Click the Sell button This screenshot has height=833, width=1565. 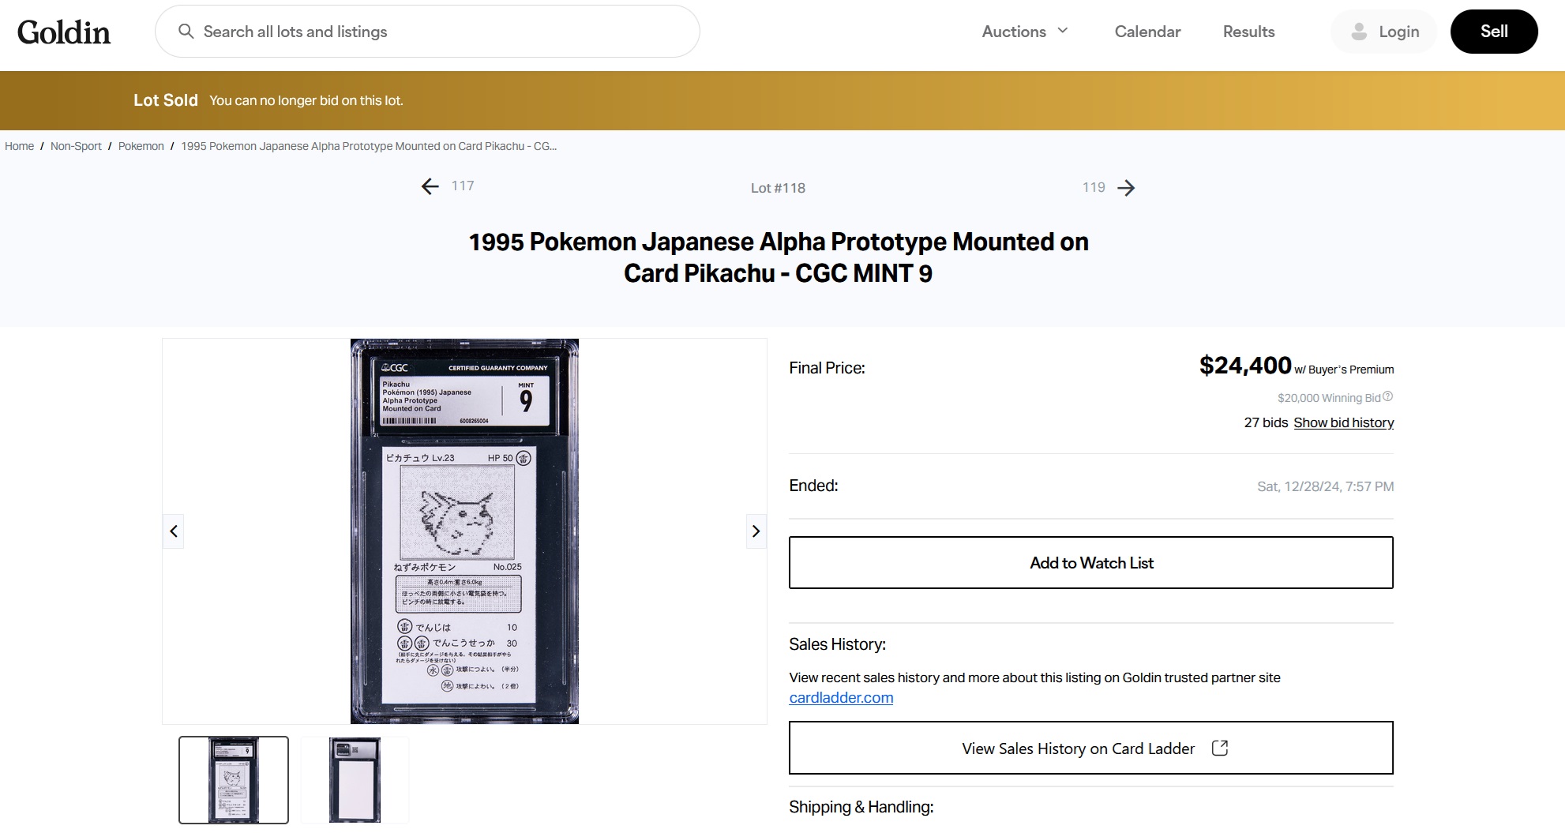pos(1494,32)
